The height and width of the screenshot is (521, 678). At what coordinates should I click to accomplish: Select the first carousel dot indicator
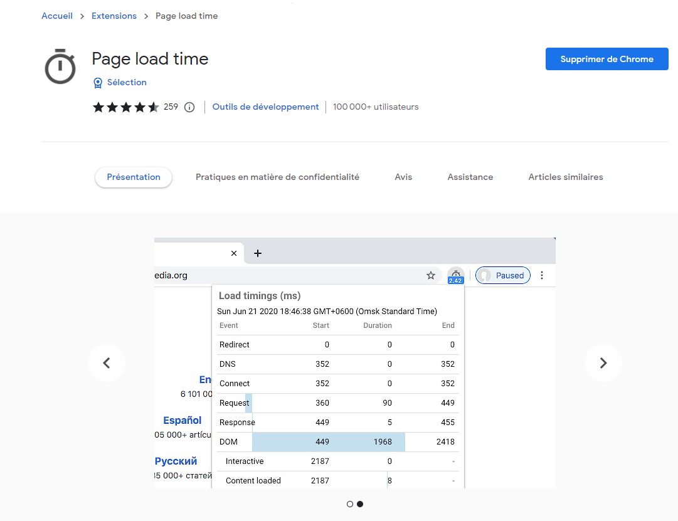tap(350, 503)
